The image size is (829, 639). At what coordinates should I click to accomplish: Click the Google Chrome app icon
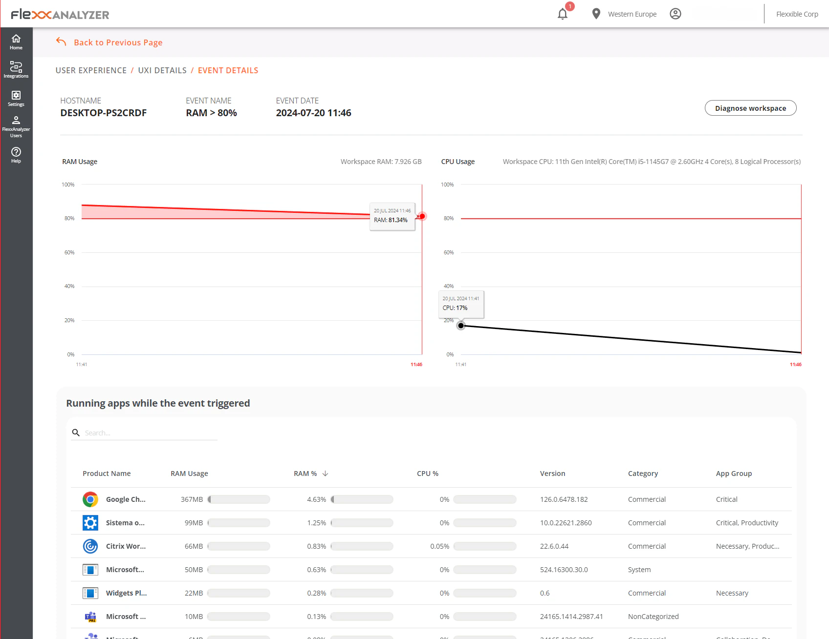(90, 499)
